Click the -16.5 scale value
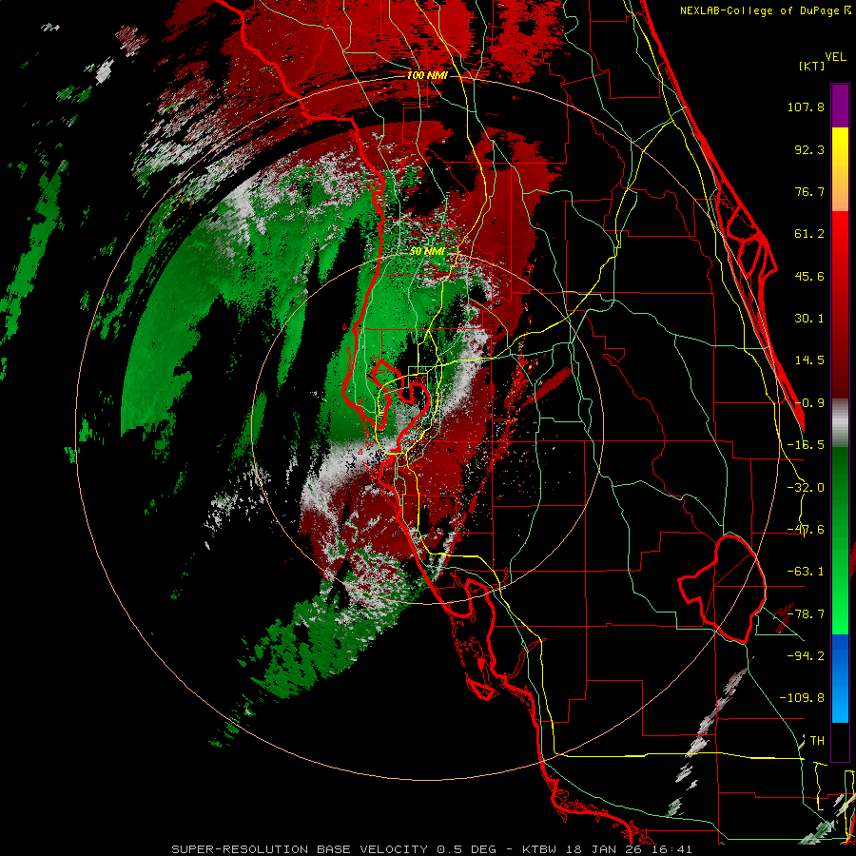The width and height of the screenshot is (856, 856). click(806, 445)
